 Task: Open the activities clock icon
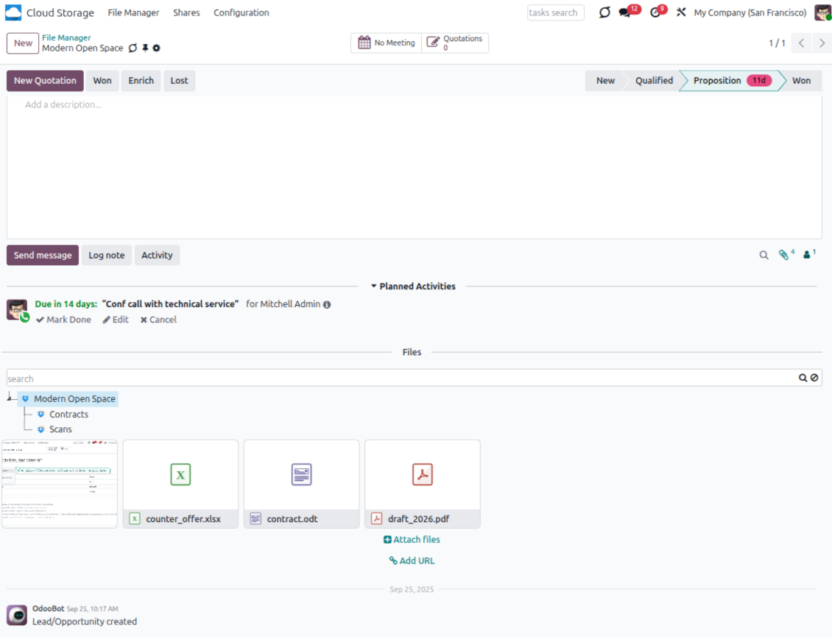(x=655, y=13)
